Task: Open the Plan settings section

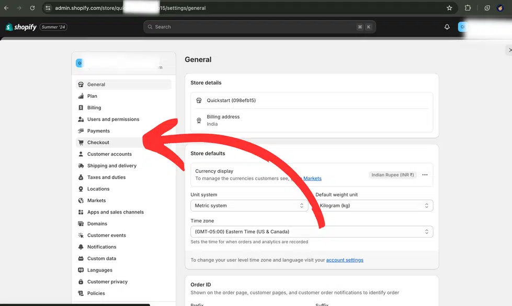Action: (x=92, y=96)
